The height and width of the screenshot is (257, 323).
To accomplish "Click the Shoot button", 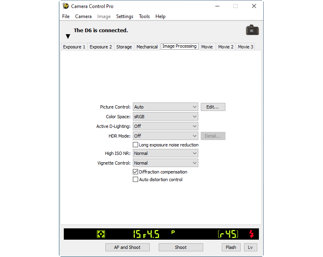I will pos(180,247).
